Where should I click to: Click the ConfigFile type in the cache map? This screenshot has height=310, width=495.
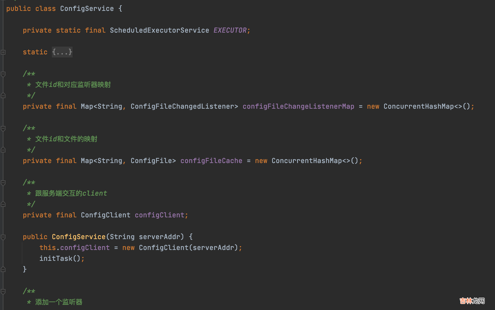click(x=151, y=161)
